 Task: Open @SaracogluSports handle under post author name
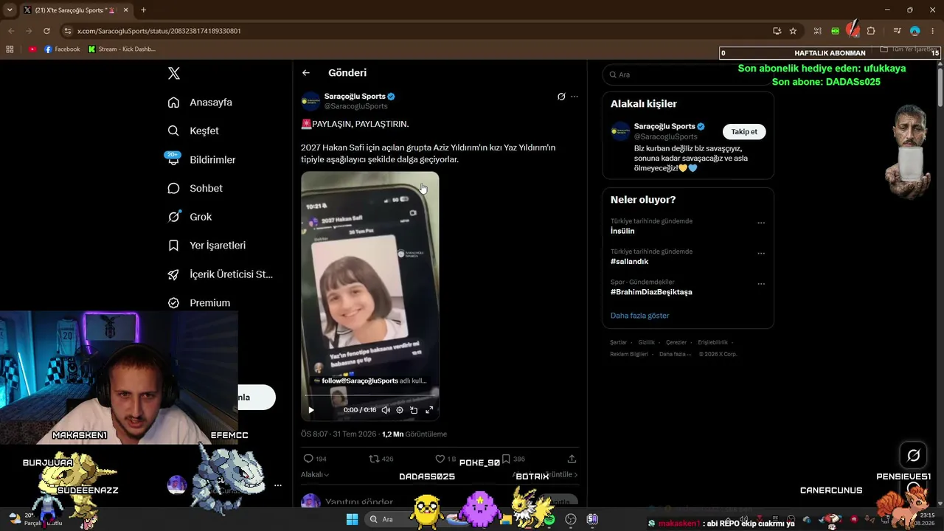pyautogui.click(x=356, y=106)
